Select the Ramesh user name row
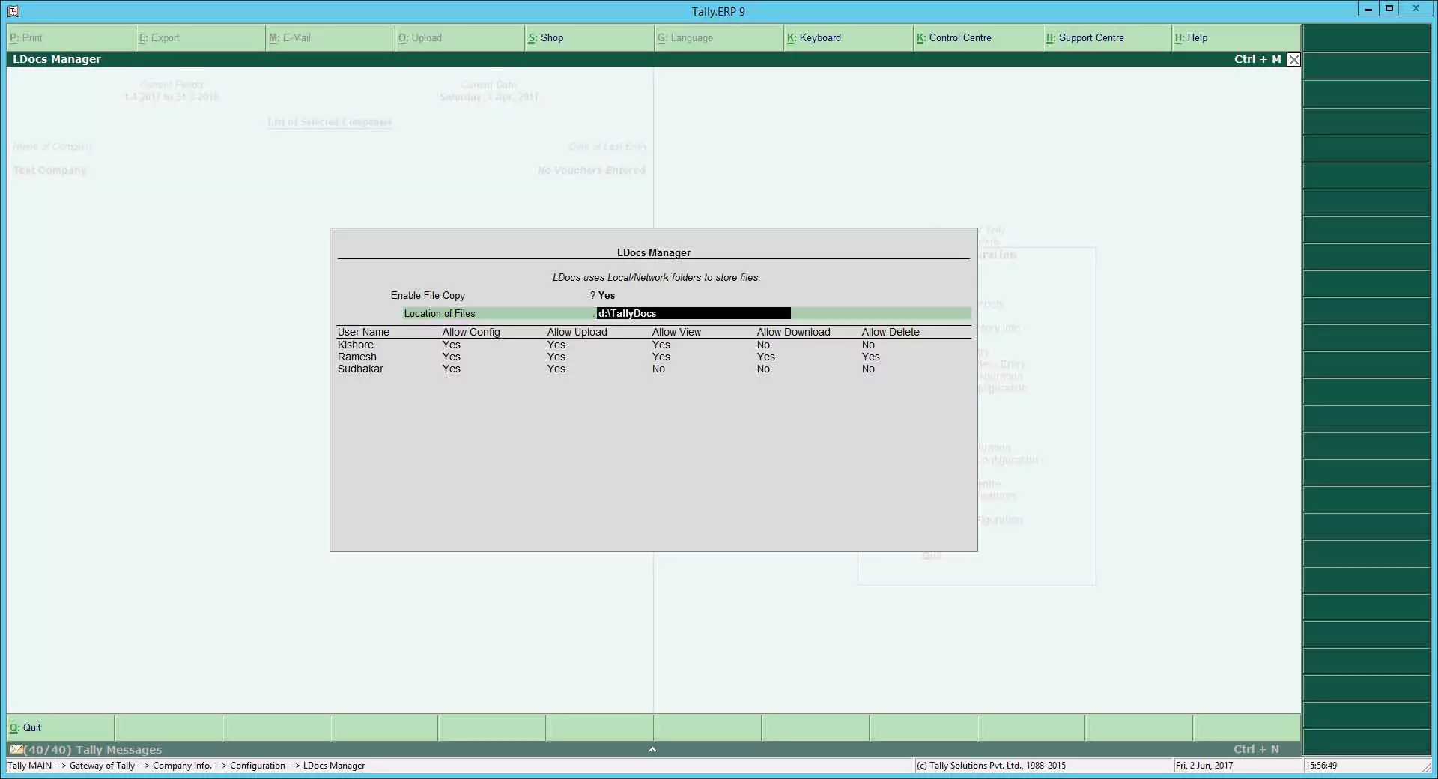 (x=357, y=357)
